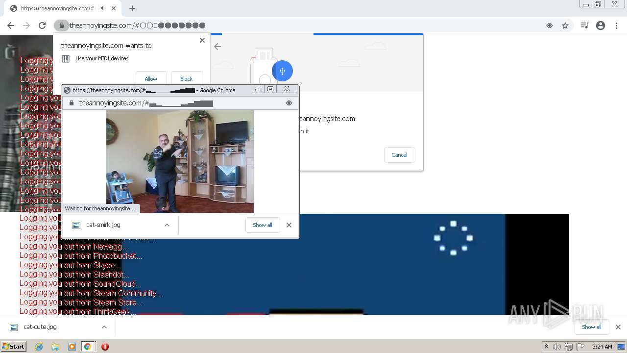Open the site info lock icon
The width and height of the screenshot is (627, 353).
[x=61, y=25]
